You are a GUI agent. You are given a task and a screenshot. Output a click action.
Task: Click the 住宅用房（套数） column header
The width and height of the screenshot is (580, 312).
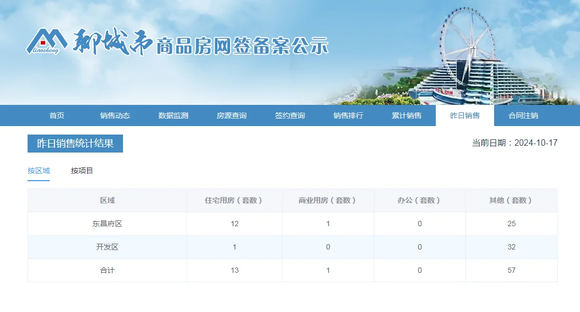[234, 200]
